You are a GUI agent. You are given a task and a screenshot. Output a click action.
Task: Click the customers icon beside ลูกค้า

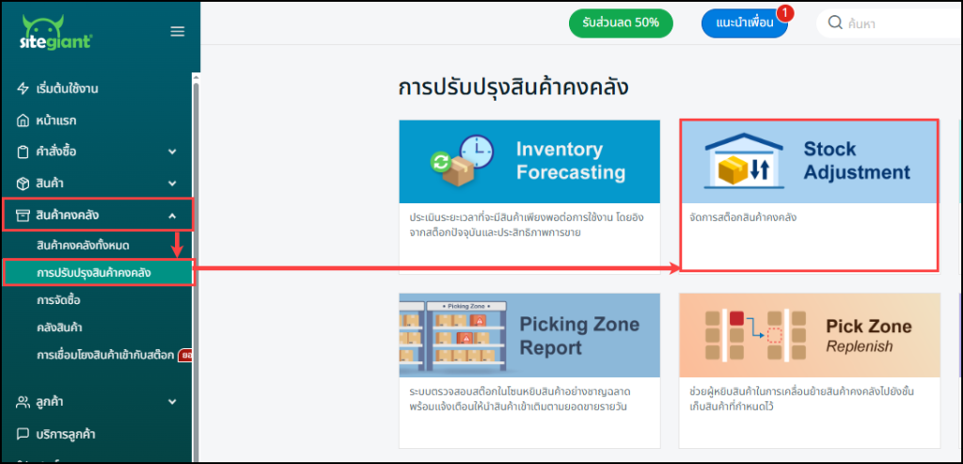(24, 402)
